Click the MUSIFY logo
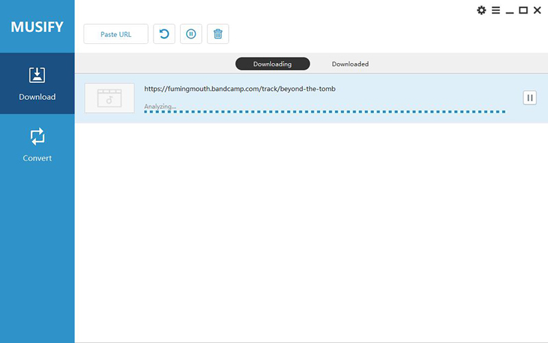Image resolution: width=548 pixels, height=343 pixels. 37,27
